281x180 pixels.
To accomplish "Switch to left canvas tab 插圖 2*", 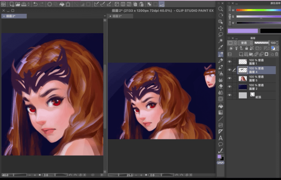I will [14, 16].
